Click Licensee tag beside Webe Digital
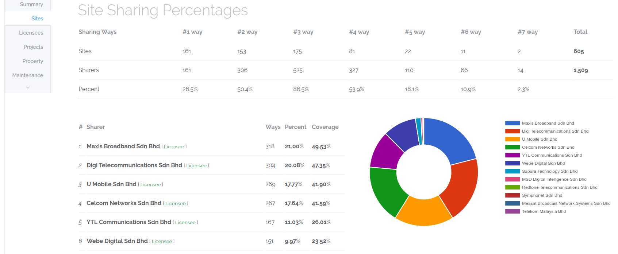This screenshot has width=618, height=254. click(162, 241)
